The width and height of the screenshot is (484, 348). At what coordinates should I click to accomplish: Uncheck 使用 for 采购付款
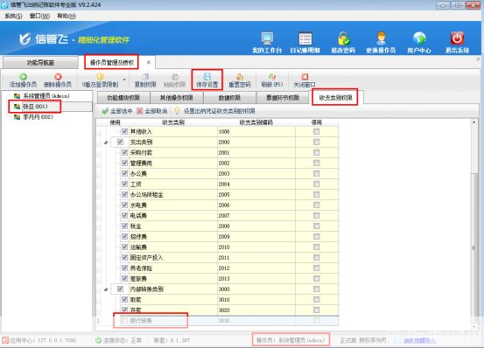click(x=124, y=152)
